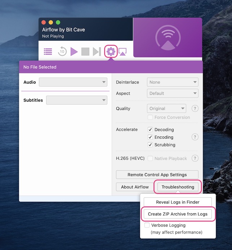Open the Deinterlace dropdown
Image resolution: width=232 pixels, height=250 pixels.
[x=173, y=82]
